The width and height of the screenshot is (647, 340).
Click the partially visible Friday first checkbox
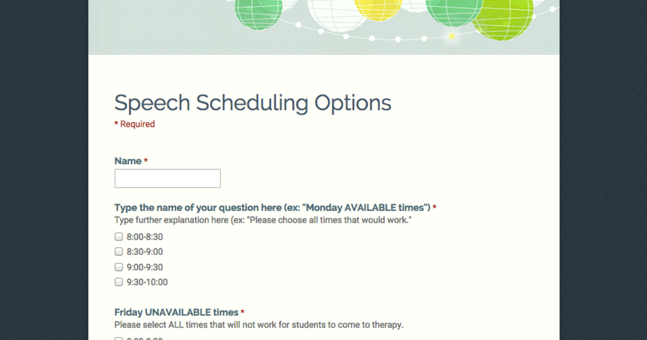[x=119, y=338]
